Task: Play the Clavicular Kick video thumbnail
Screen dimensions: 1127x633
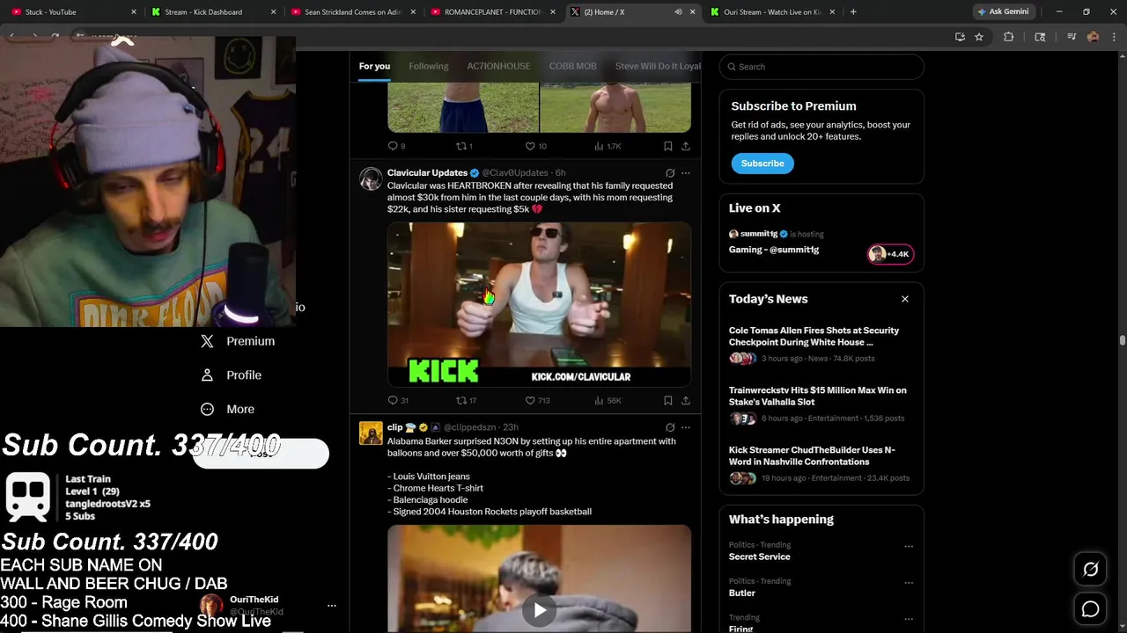Action: point(539,304)
